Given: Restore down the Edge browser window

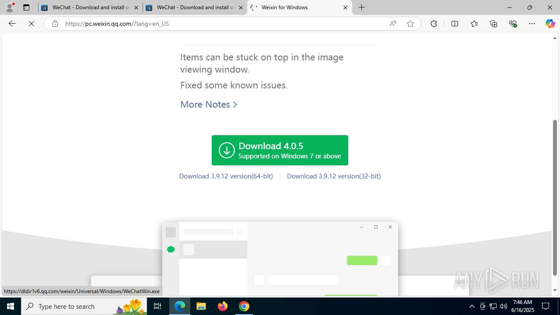Looking at the screenshot, I should point(529,7).
